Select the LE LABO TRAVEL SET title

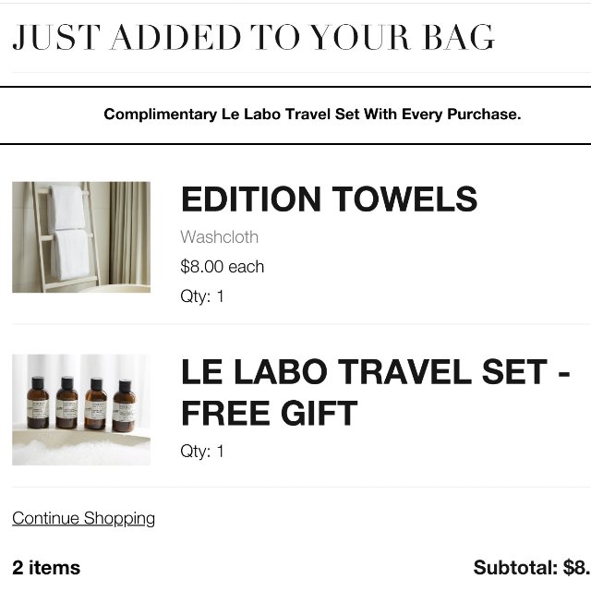coord(375,392)
